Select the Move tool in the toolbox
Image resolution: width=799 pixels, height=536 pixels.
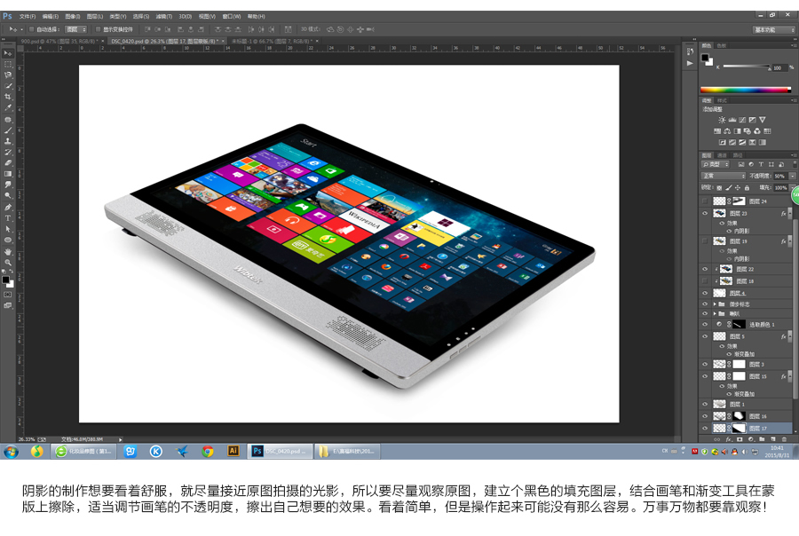(8, 53)
